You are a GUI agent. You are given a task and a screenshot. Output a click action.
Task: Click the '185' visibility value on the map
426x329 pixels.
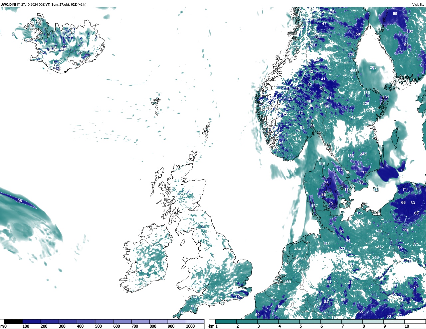[366, 93]
